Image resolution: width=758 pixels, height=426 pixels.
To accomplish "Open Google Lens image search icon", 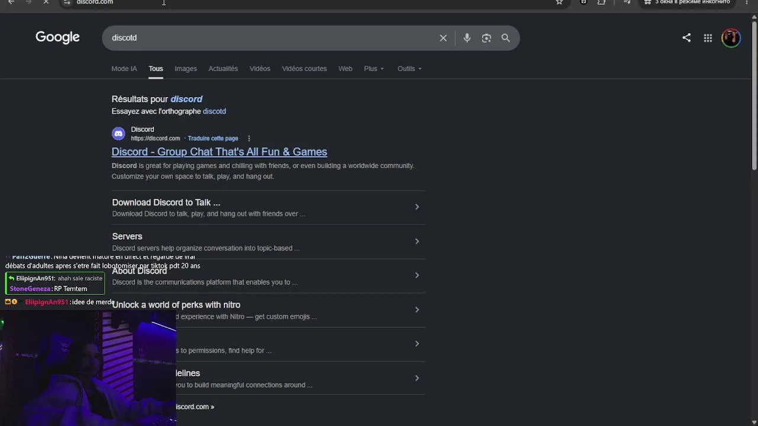I will click(x=486, y=38).
